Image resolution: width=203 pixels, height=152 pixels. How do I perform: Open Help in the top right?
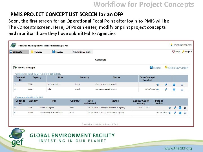pos(176,52)
